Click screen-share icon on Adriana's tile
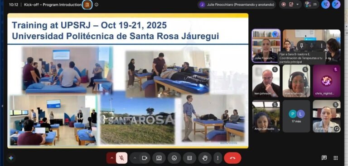Screen dimensions: 348x166 point(337,129)
